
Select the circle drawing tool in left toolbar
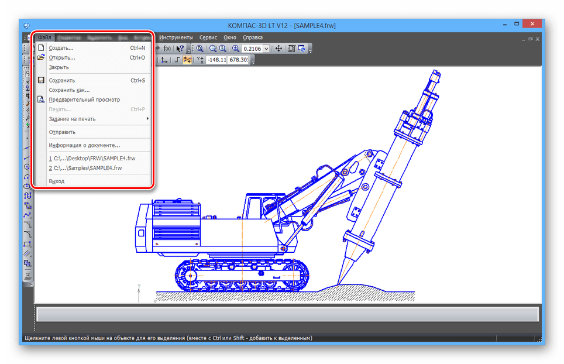[x=27, y=167]
